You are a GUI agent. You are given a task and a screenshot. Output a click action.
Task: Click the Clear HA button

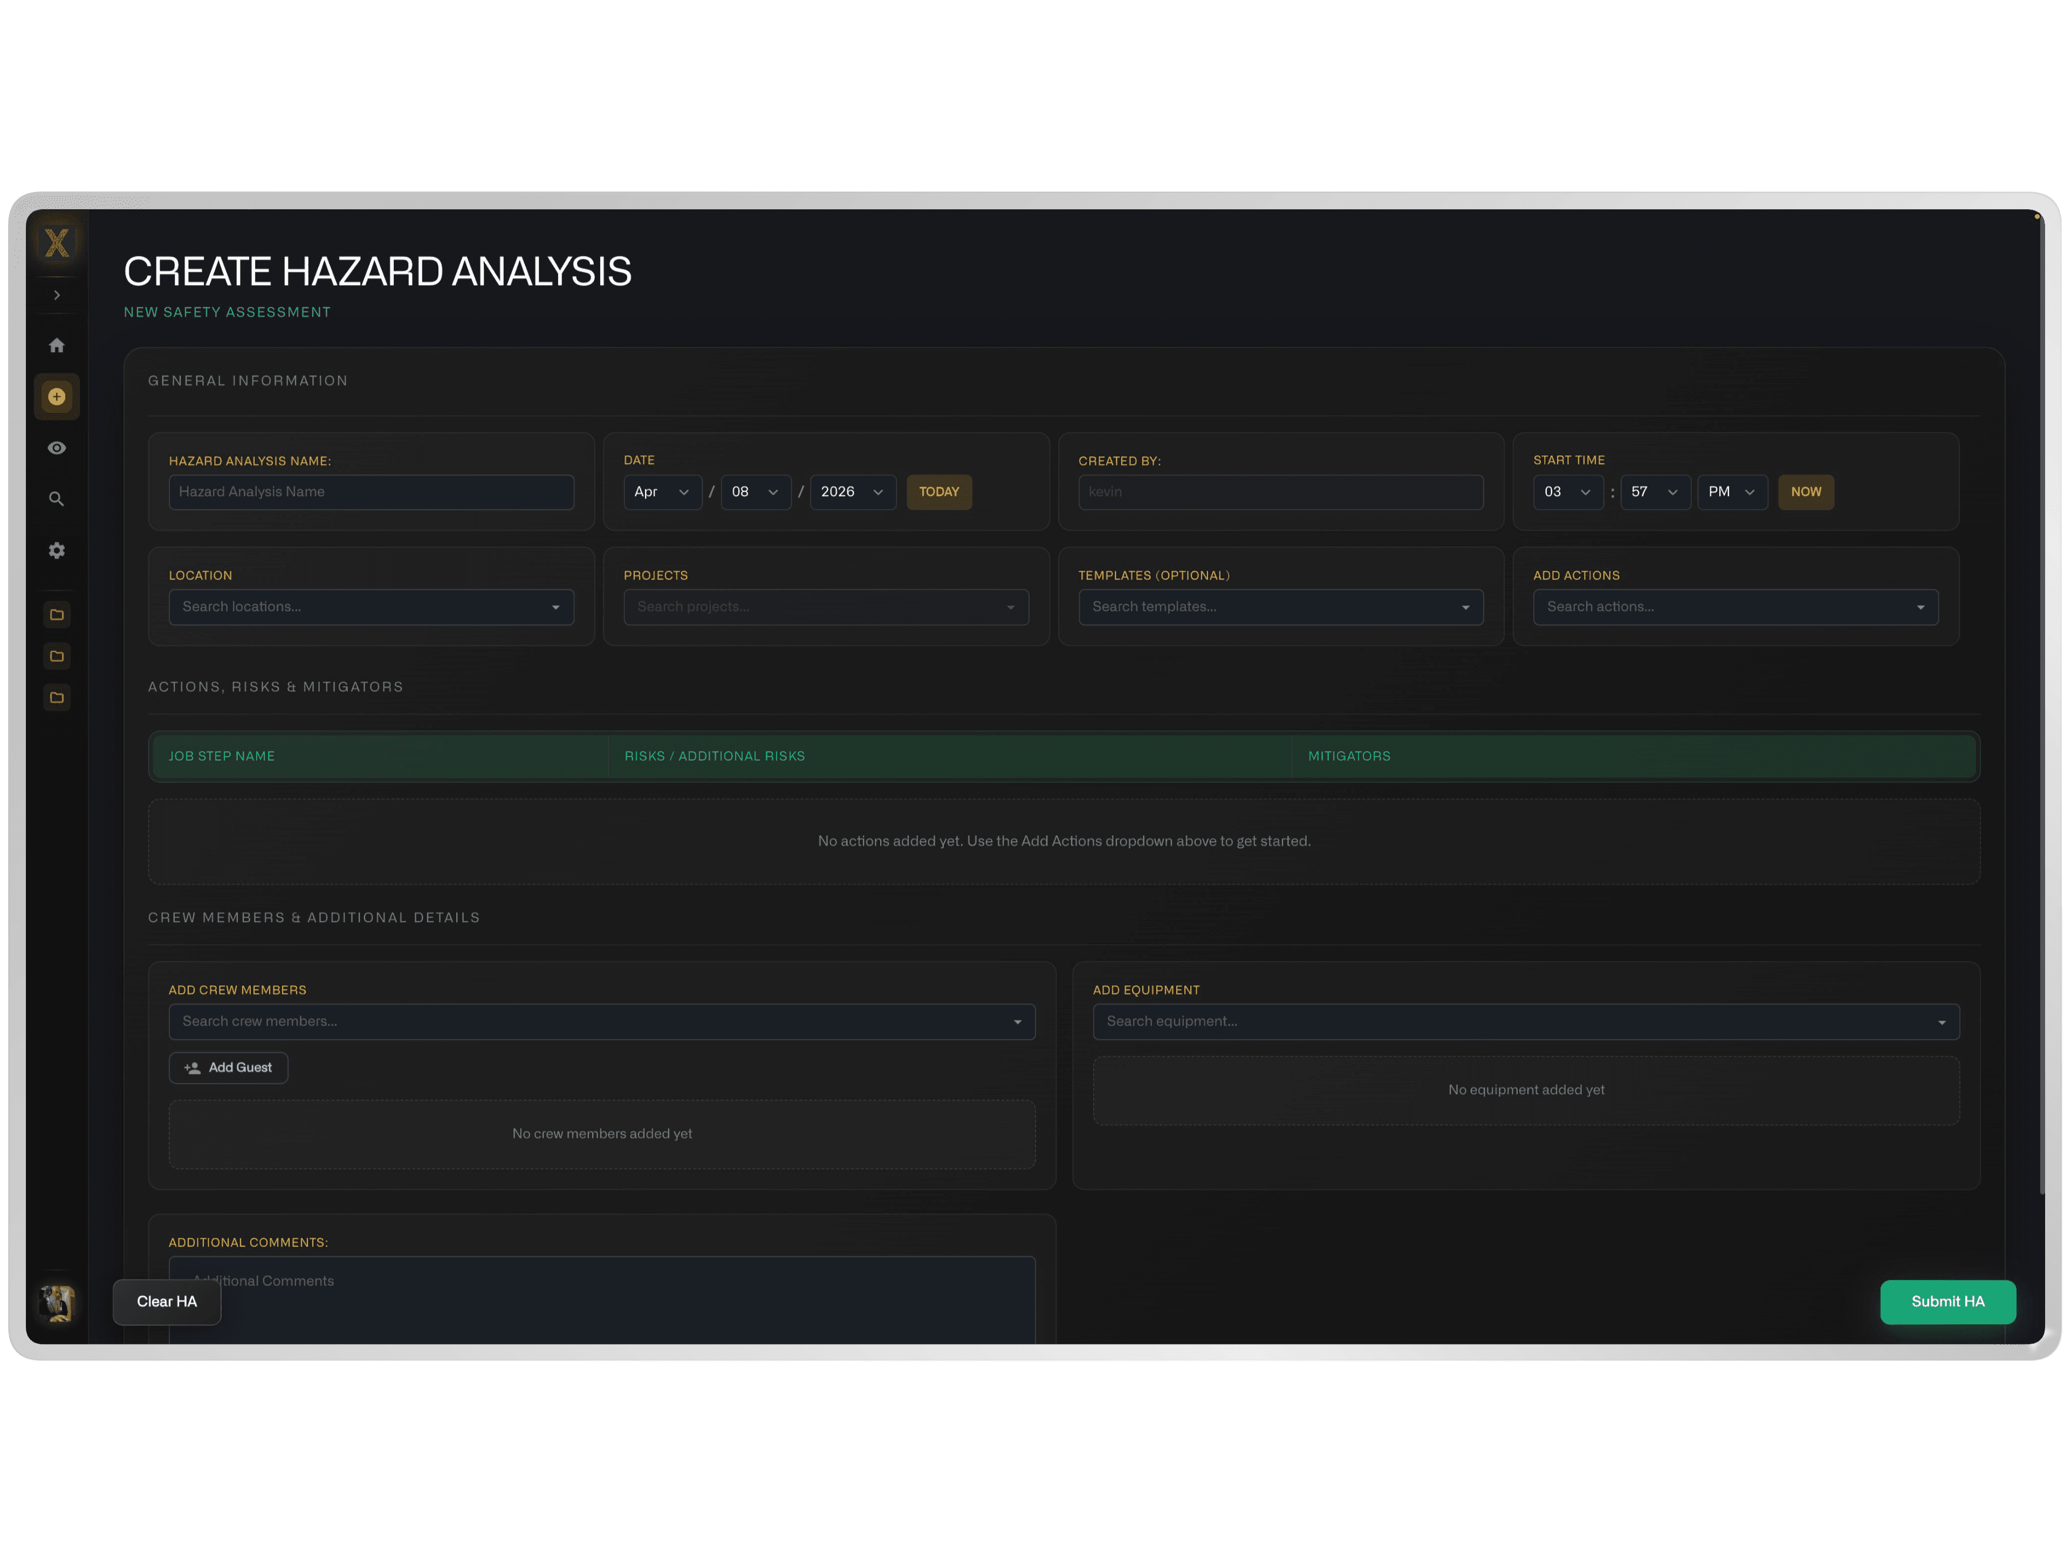167,1302
